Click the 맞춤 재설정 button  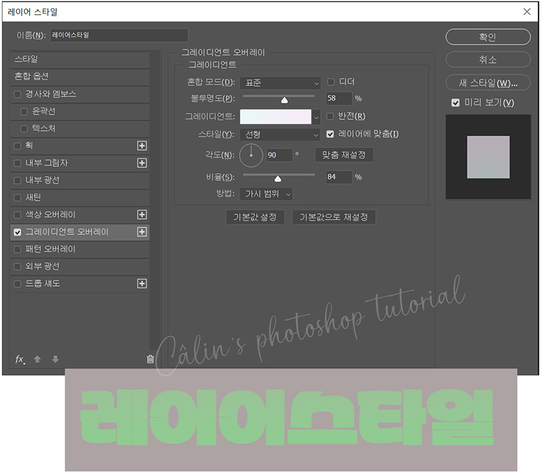pos(344,155)
